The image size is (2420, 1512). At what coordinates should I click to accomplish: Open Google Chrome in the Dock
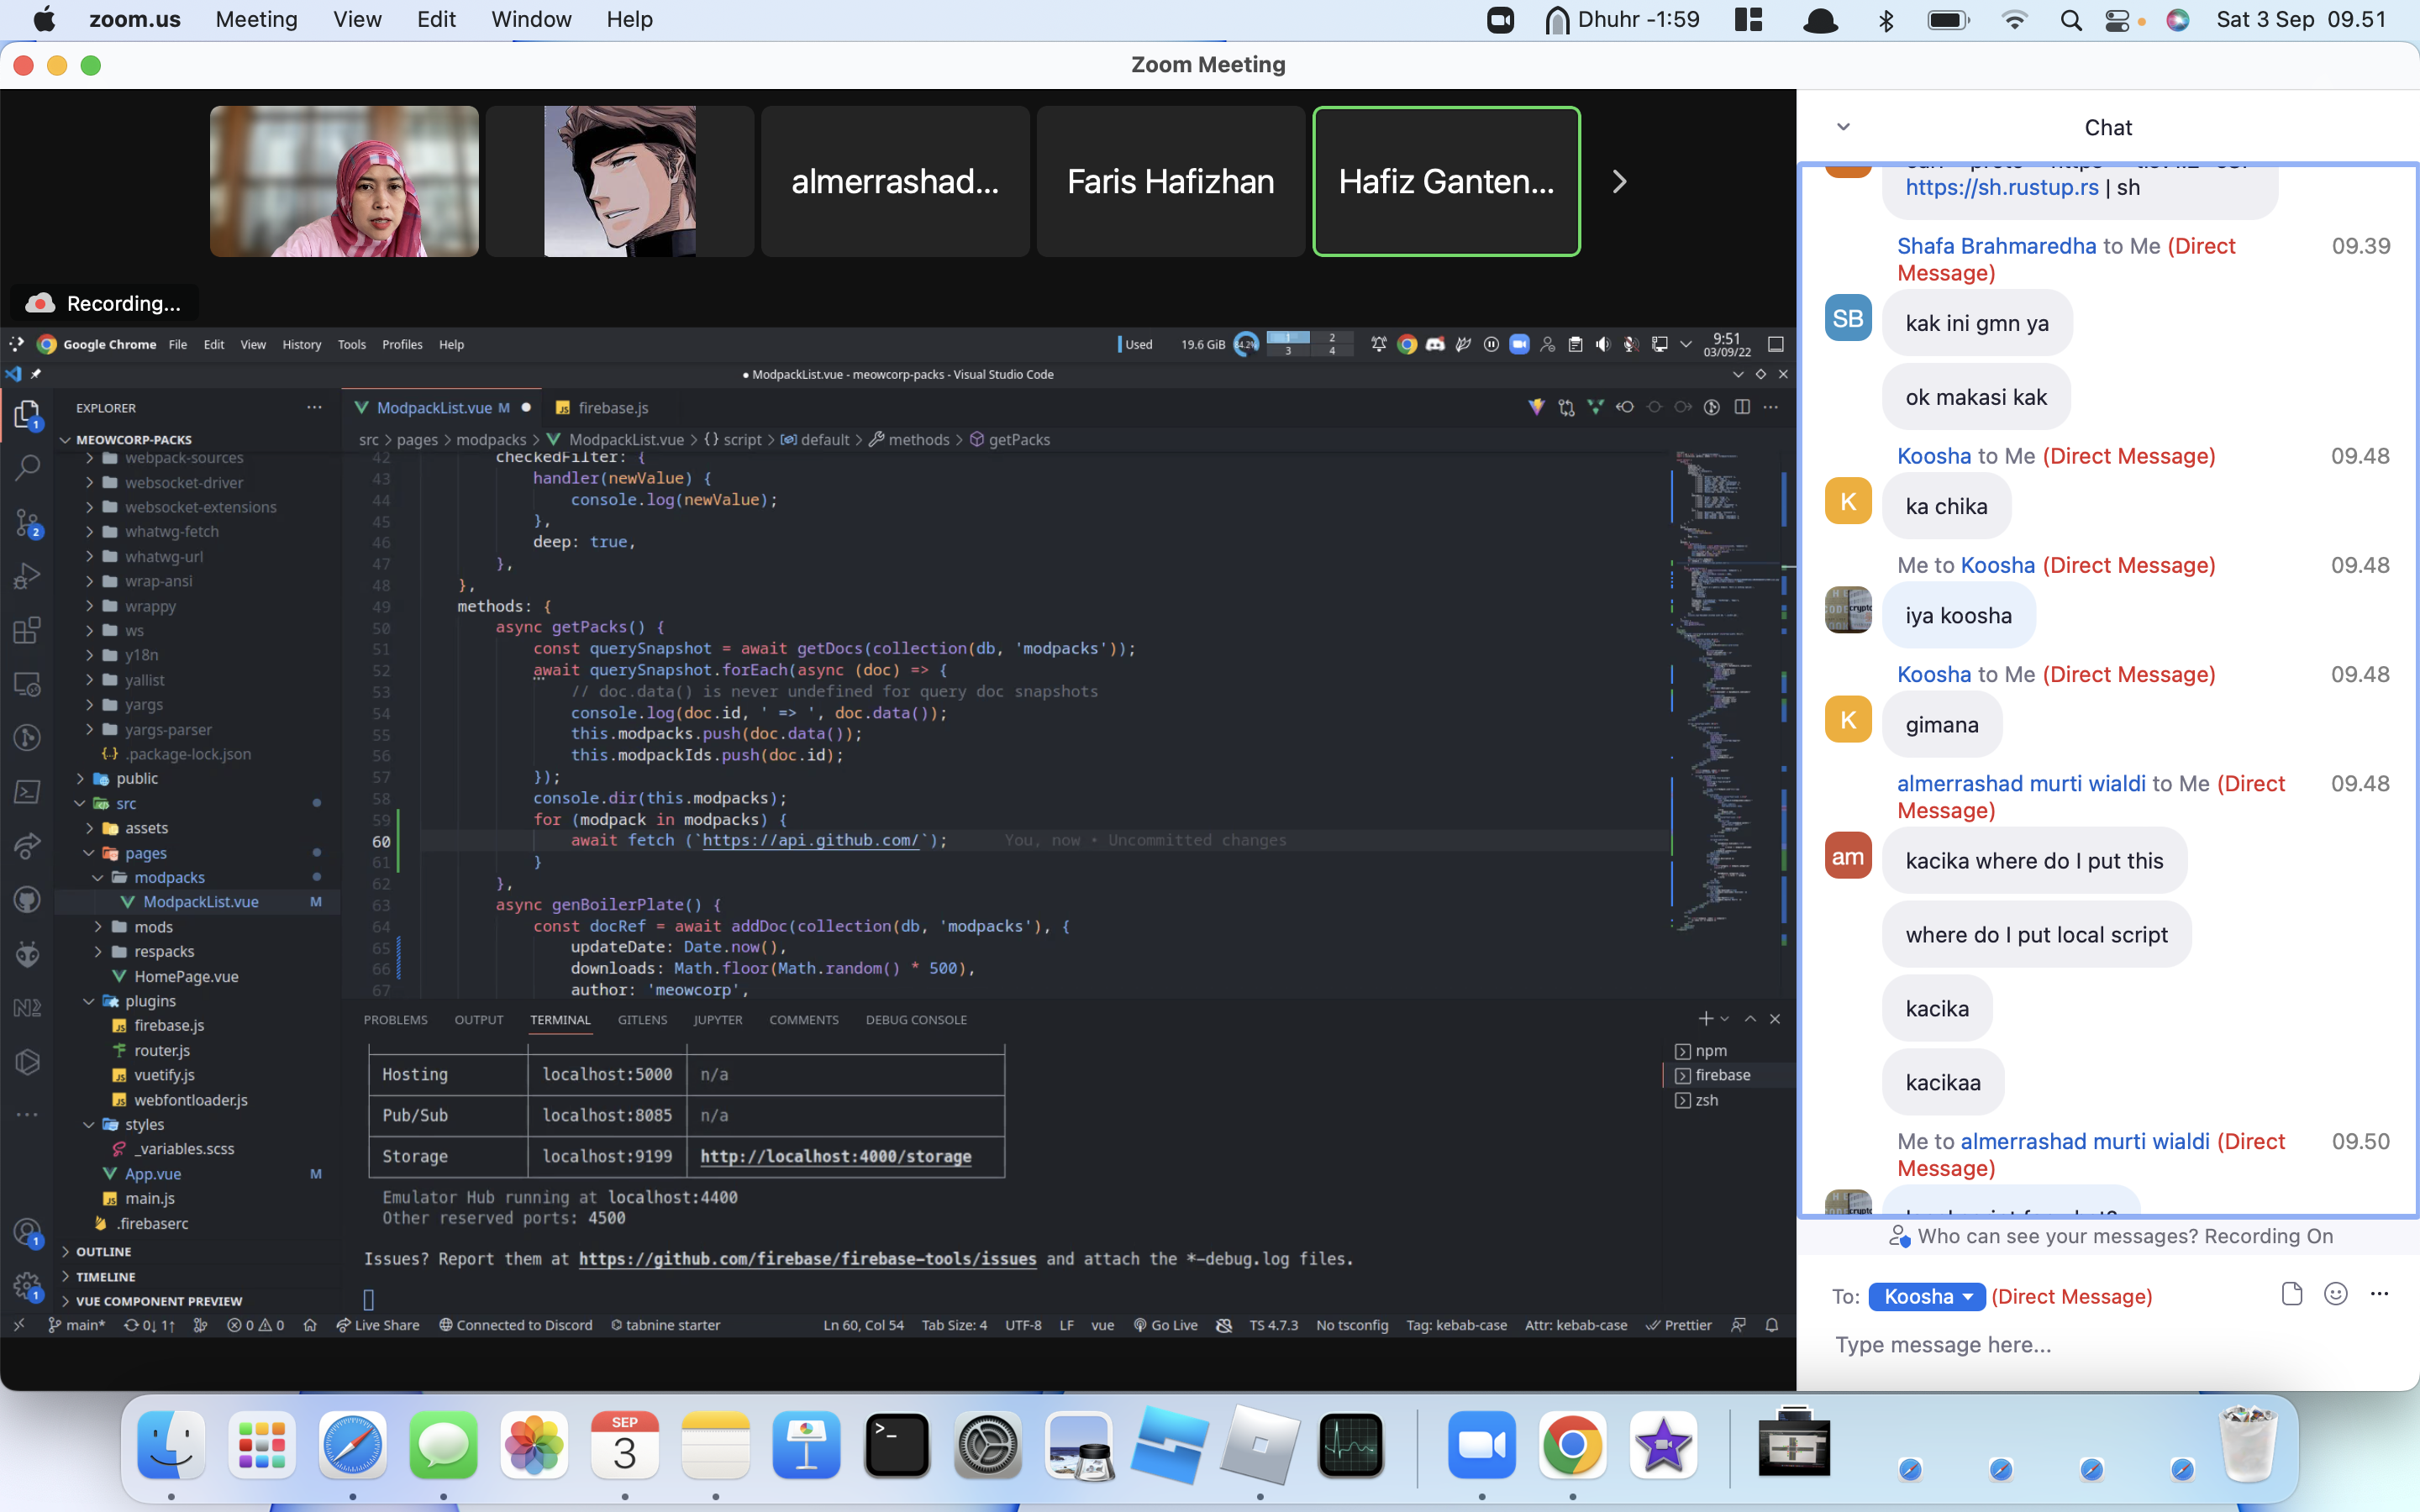(1572, 1445)
